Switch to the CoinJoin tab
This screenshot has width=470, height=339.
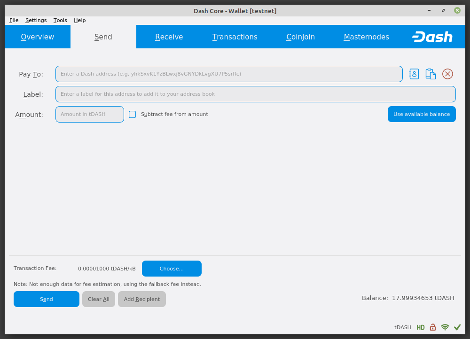(301, 37)
